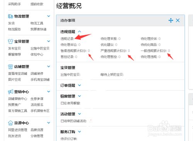Open 店铺营销中心 link
The width and height of the screenshot is (193, 141).
click(18, 99)
